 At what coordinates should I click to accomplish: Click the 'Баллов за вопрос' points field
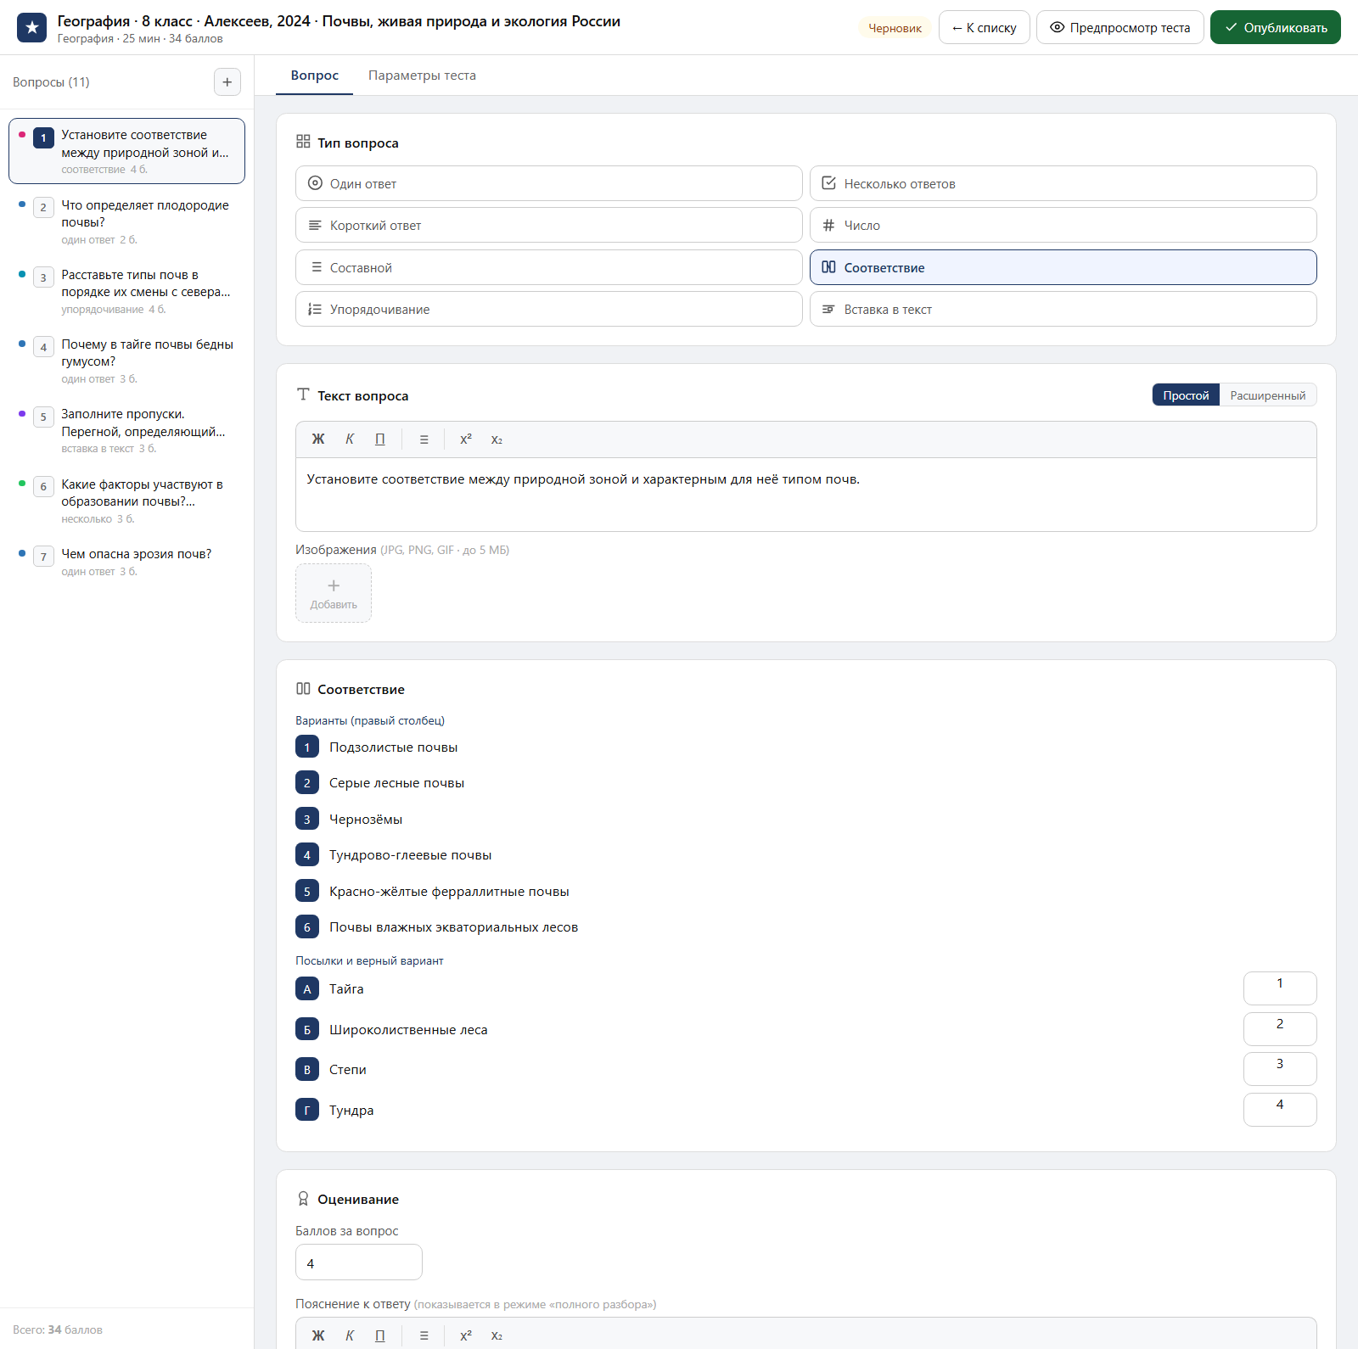[358, 1262]
